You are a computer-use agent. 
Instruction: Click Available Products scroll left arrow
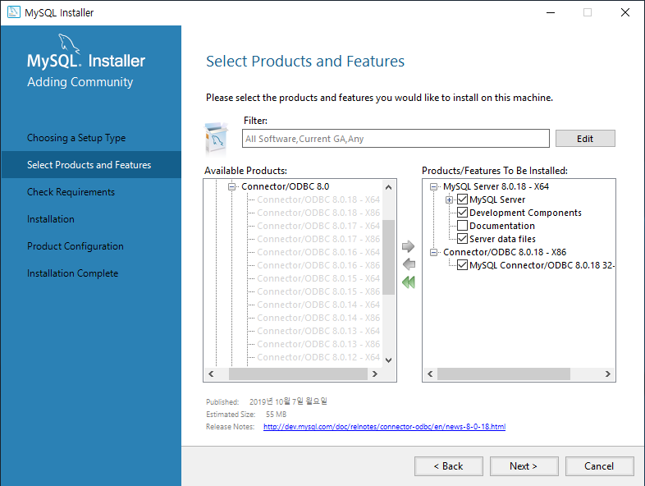(x=211, y=374)
